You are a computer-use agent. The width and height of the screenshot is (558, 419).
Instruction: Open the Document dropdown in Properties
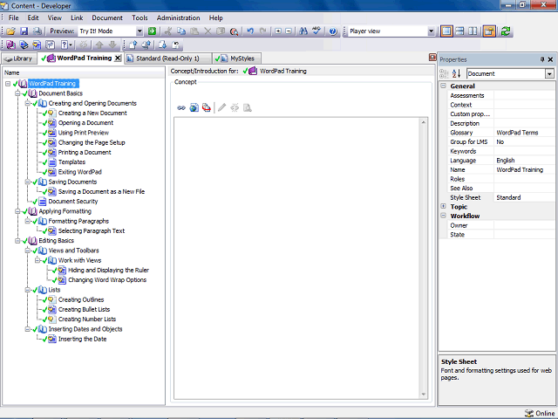click(549, 73)
